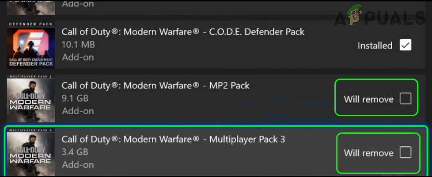This screenshot has width=432, height=177.
Task: Uncheck the Installed box for C.O.D.E. Defender Pack
Action: pos(405,45)
